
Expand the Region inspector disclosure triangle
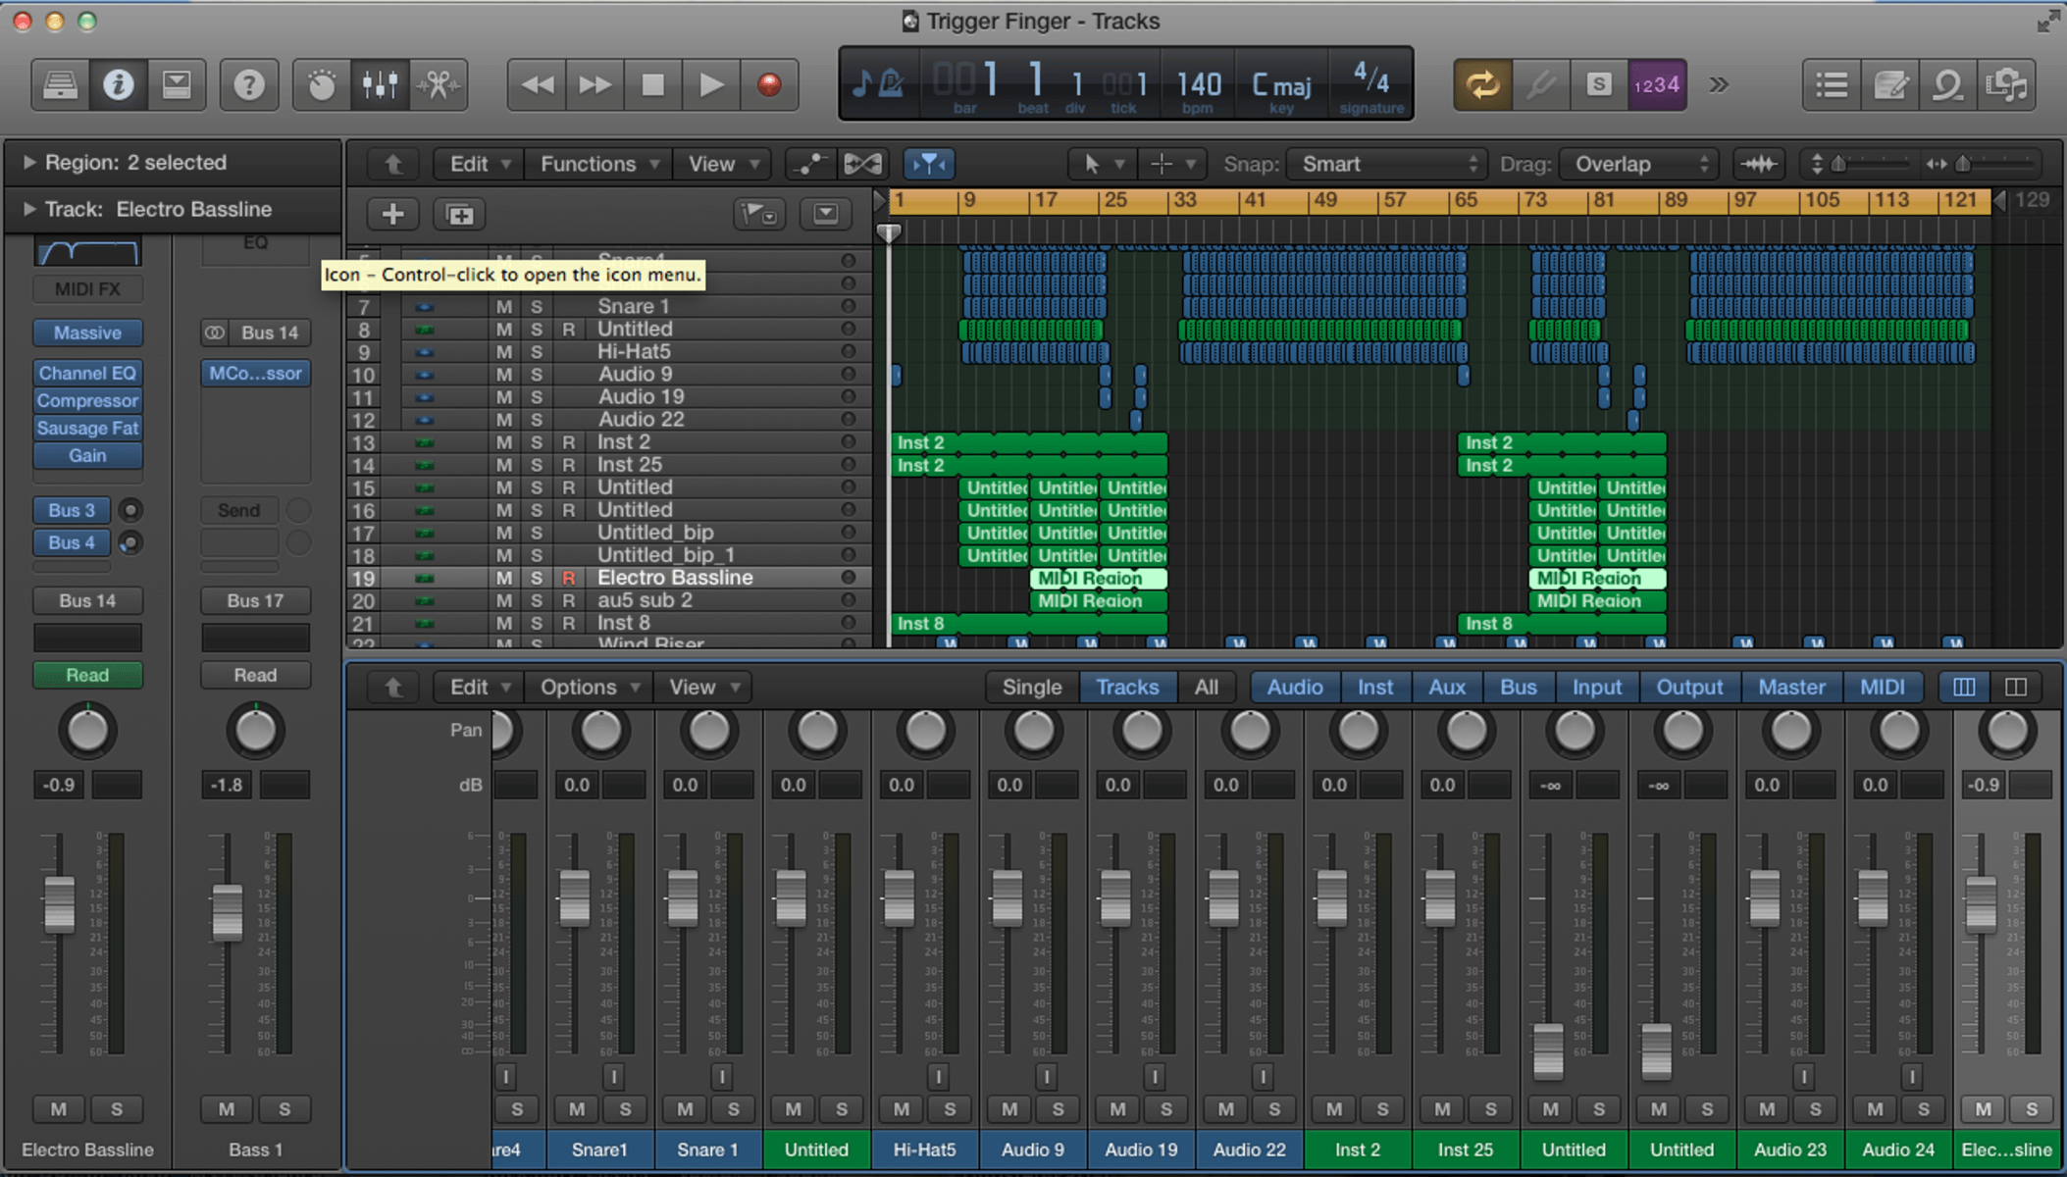[x=28, y=162]
